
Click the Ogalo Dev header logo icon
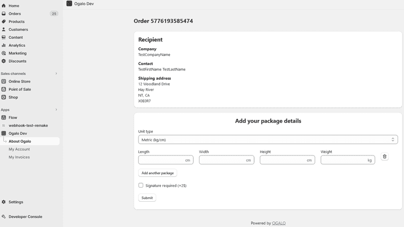pyautogui.click(x=69, y=3)
